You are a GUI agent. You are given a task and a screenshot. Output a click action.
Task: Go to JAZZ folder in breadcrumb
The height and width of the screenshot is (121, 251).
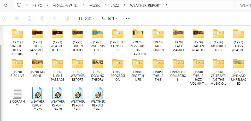115,5
